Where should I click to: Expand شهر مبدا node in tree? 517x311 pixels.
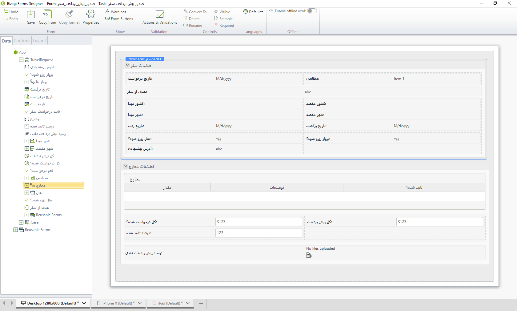[27, 141]
